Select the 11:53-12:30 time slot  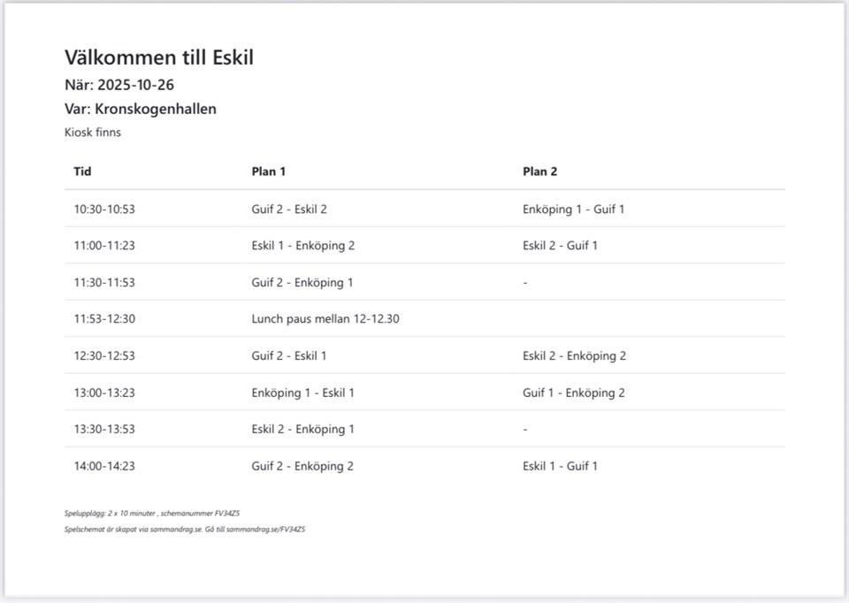pos(104,319)
